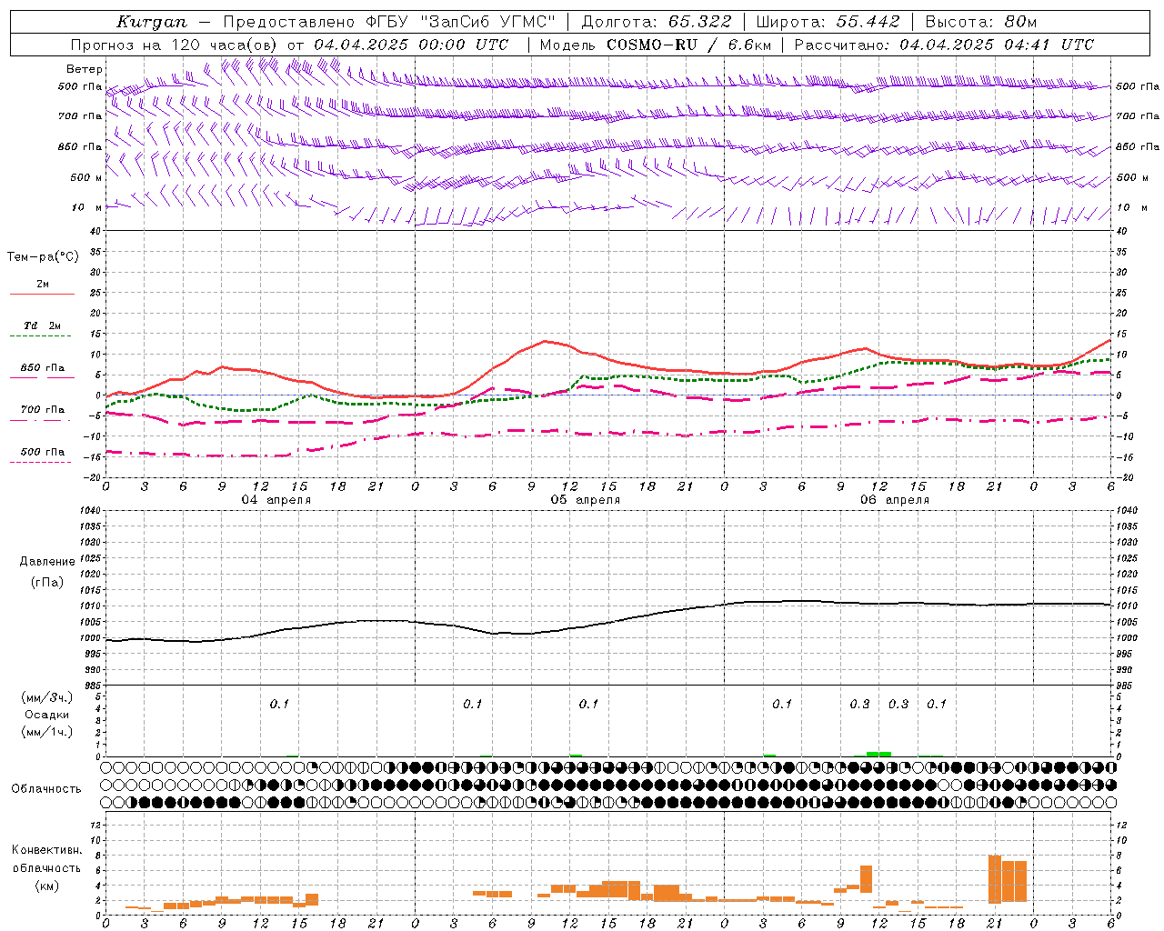Click the "Тем-ра(°C)" temperature panel label

[x=43, y=257]
